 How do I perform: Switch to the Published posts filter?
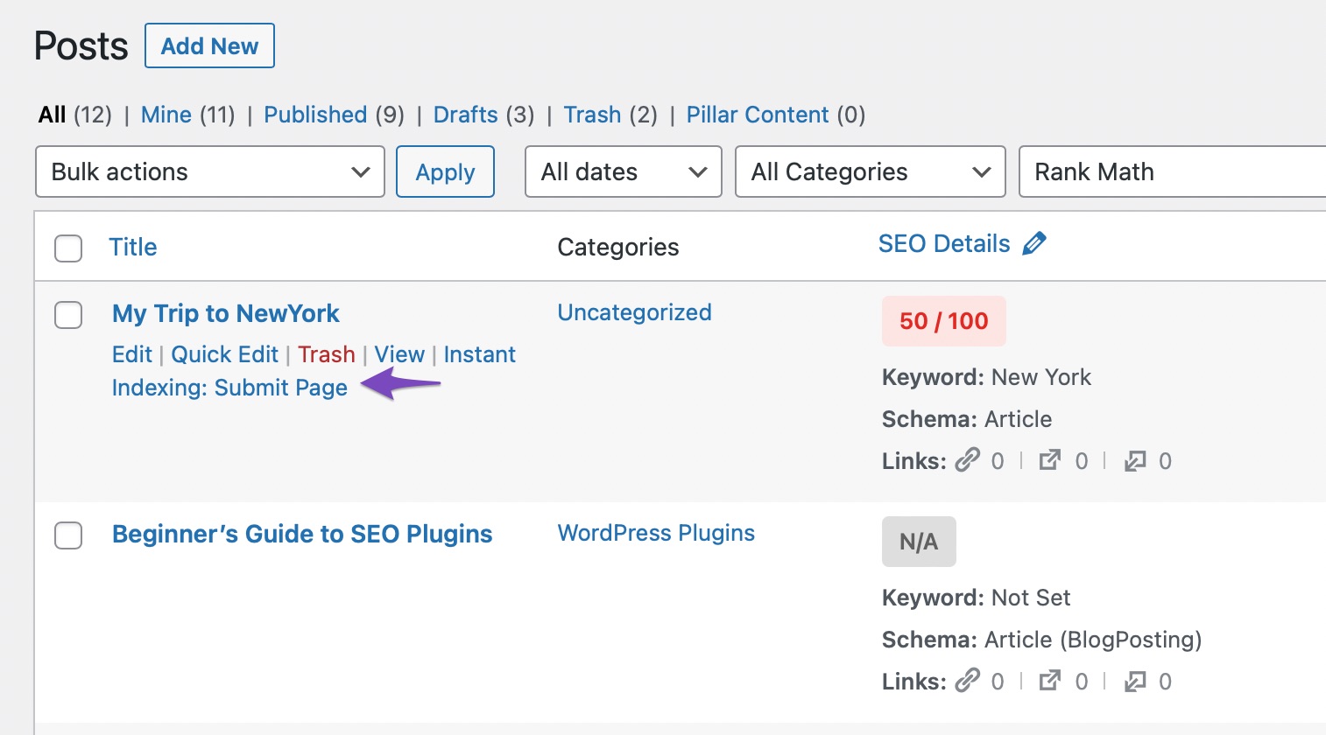point(315,115)
